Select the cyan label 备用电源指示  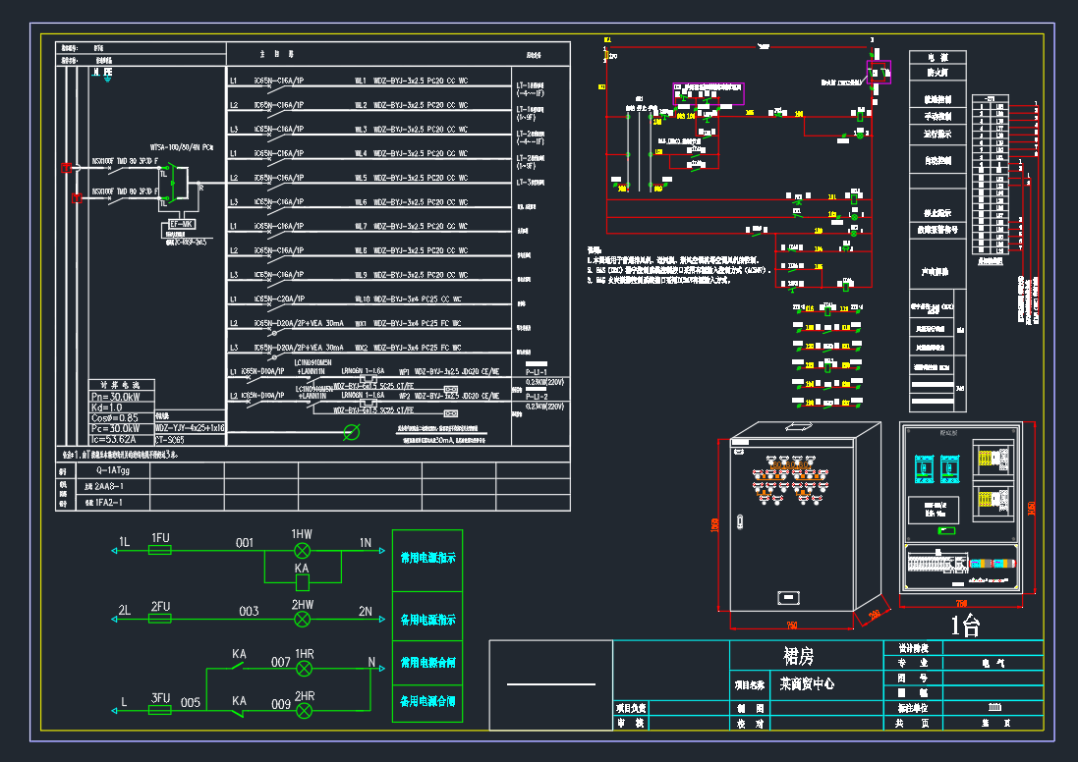427,620
